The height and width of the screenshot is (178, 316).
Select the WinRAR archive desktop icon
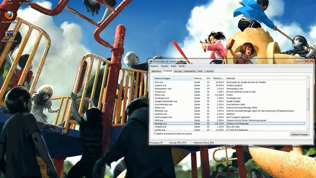pyautogui.click(x=9, y=36)
